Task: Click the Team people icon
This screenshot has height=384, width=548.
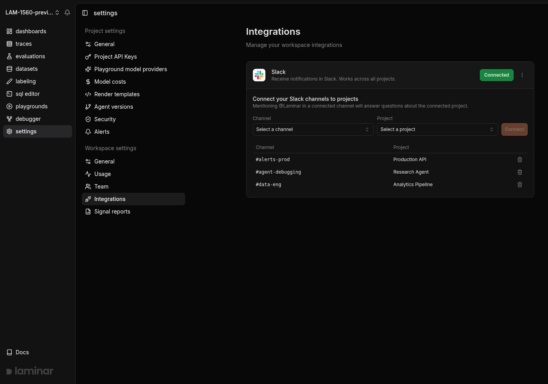Action: (88, 187)
